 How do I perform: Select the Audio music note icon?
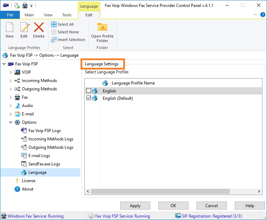pyautogui.click(x=17, y=106)
